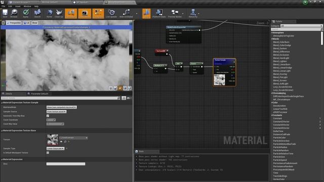Screen dimensions: 324x182
Task: Open the Search toolbar icon
Action: (37, 14)
